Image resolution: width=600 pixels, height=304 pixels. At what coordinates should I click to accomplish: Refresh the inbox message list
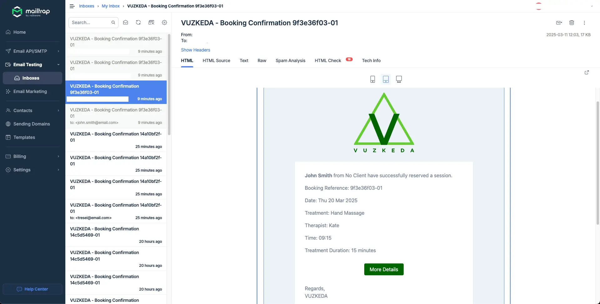click(x=138, y=22)
